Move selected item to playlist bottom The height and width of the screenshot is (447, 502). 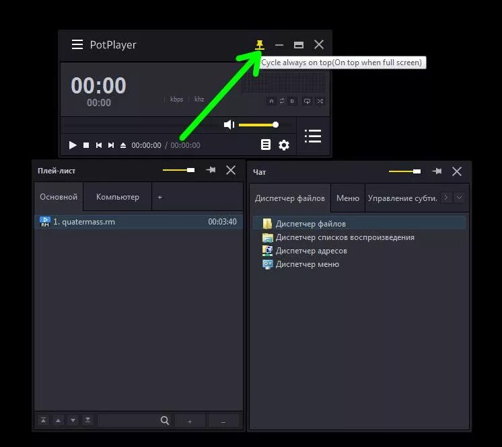(x=87, y=420)
